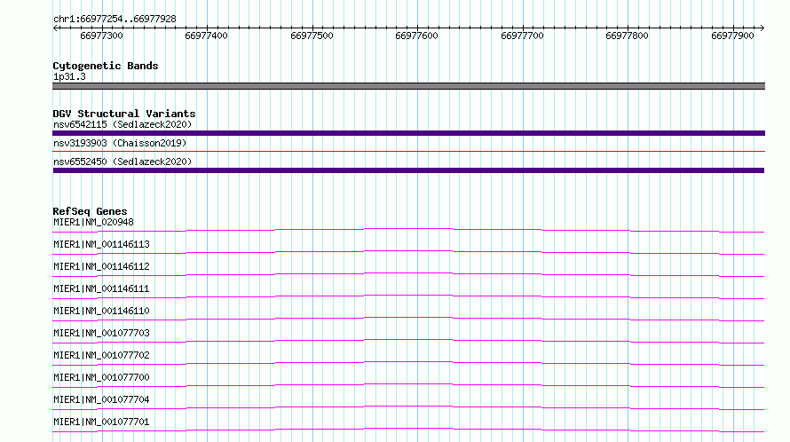790x442 pixels.
Task: Open the MIER1|NM_001077700 transcript
Action: coord(101,377)
